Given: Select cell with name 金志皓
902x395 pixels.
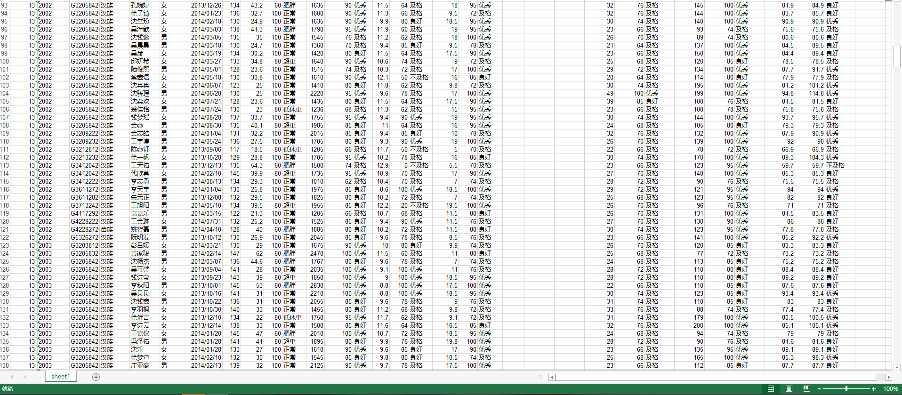Looking at the screenshot, I should click(144, 133).
